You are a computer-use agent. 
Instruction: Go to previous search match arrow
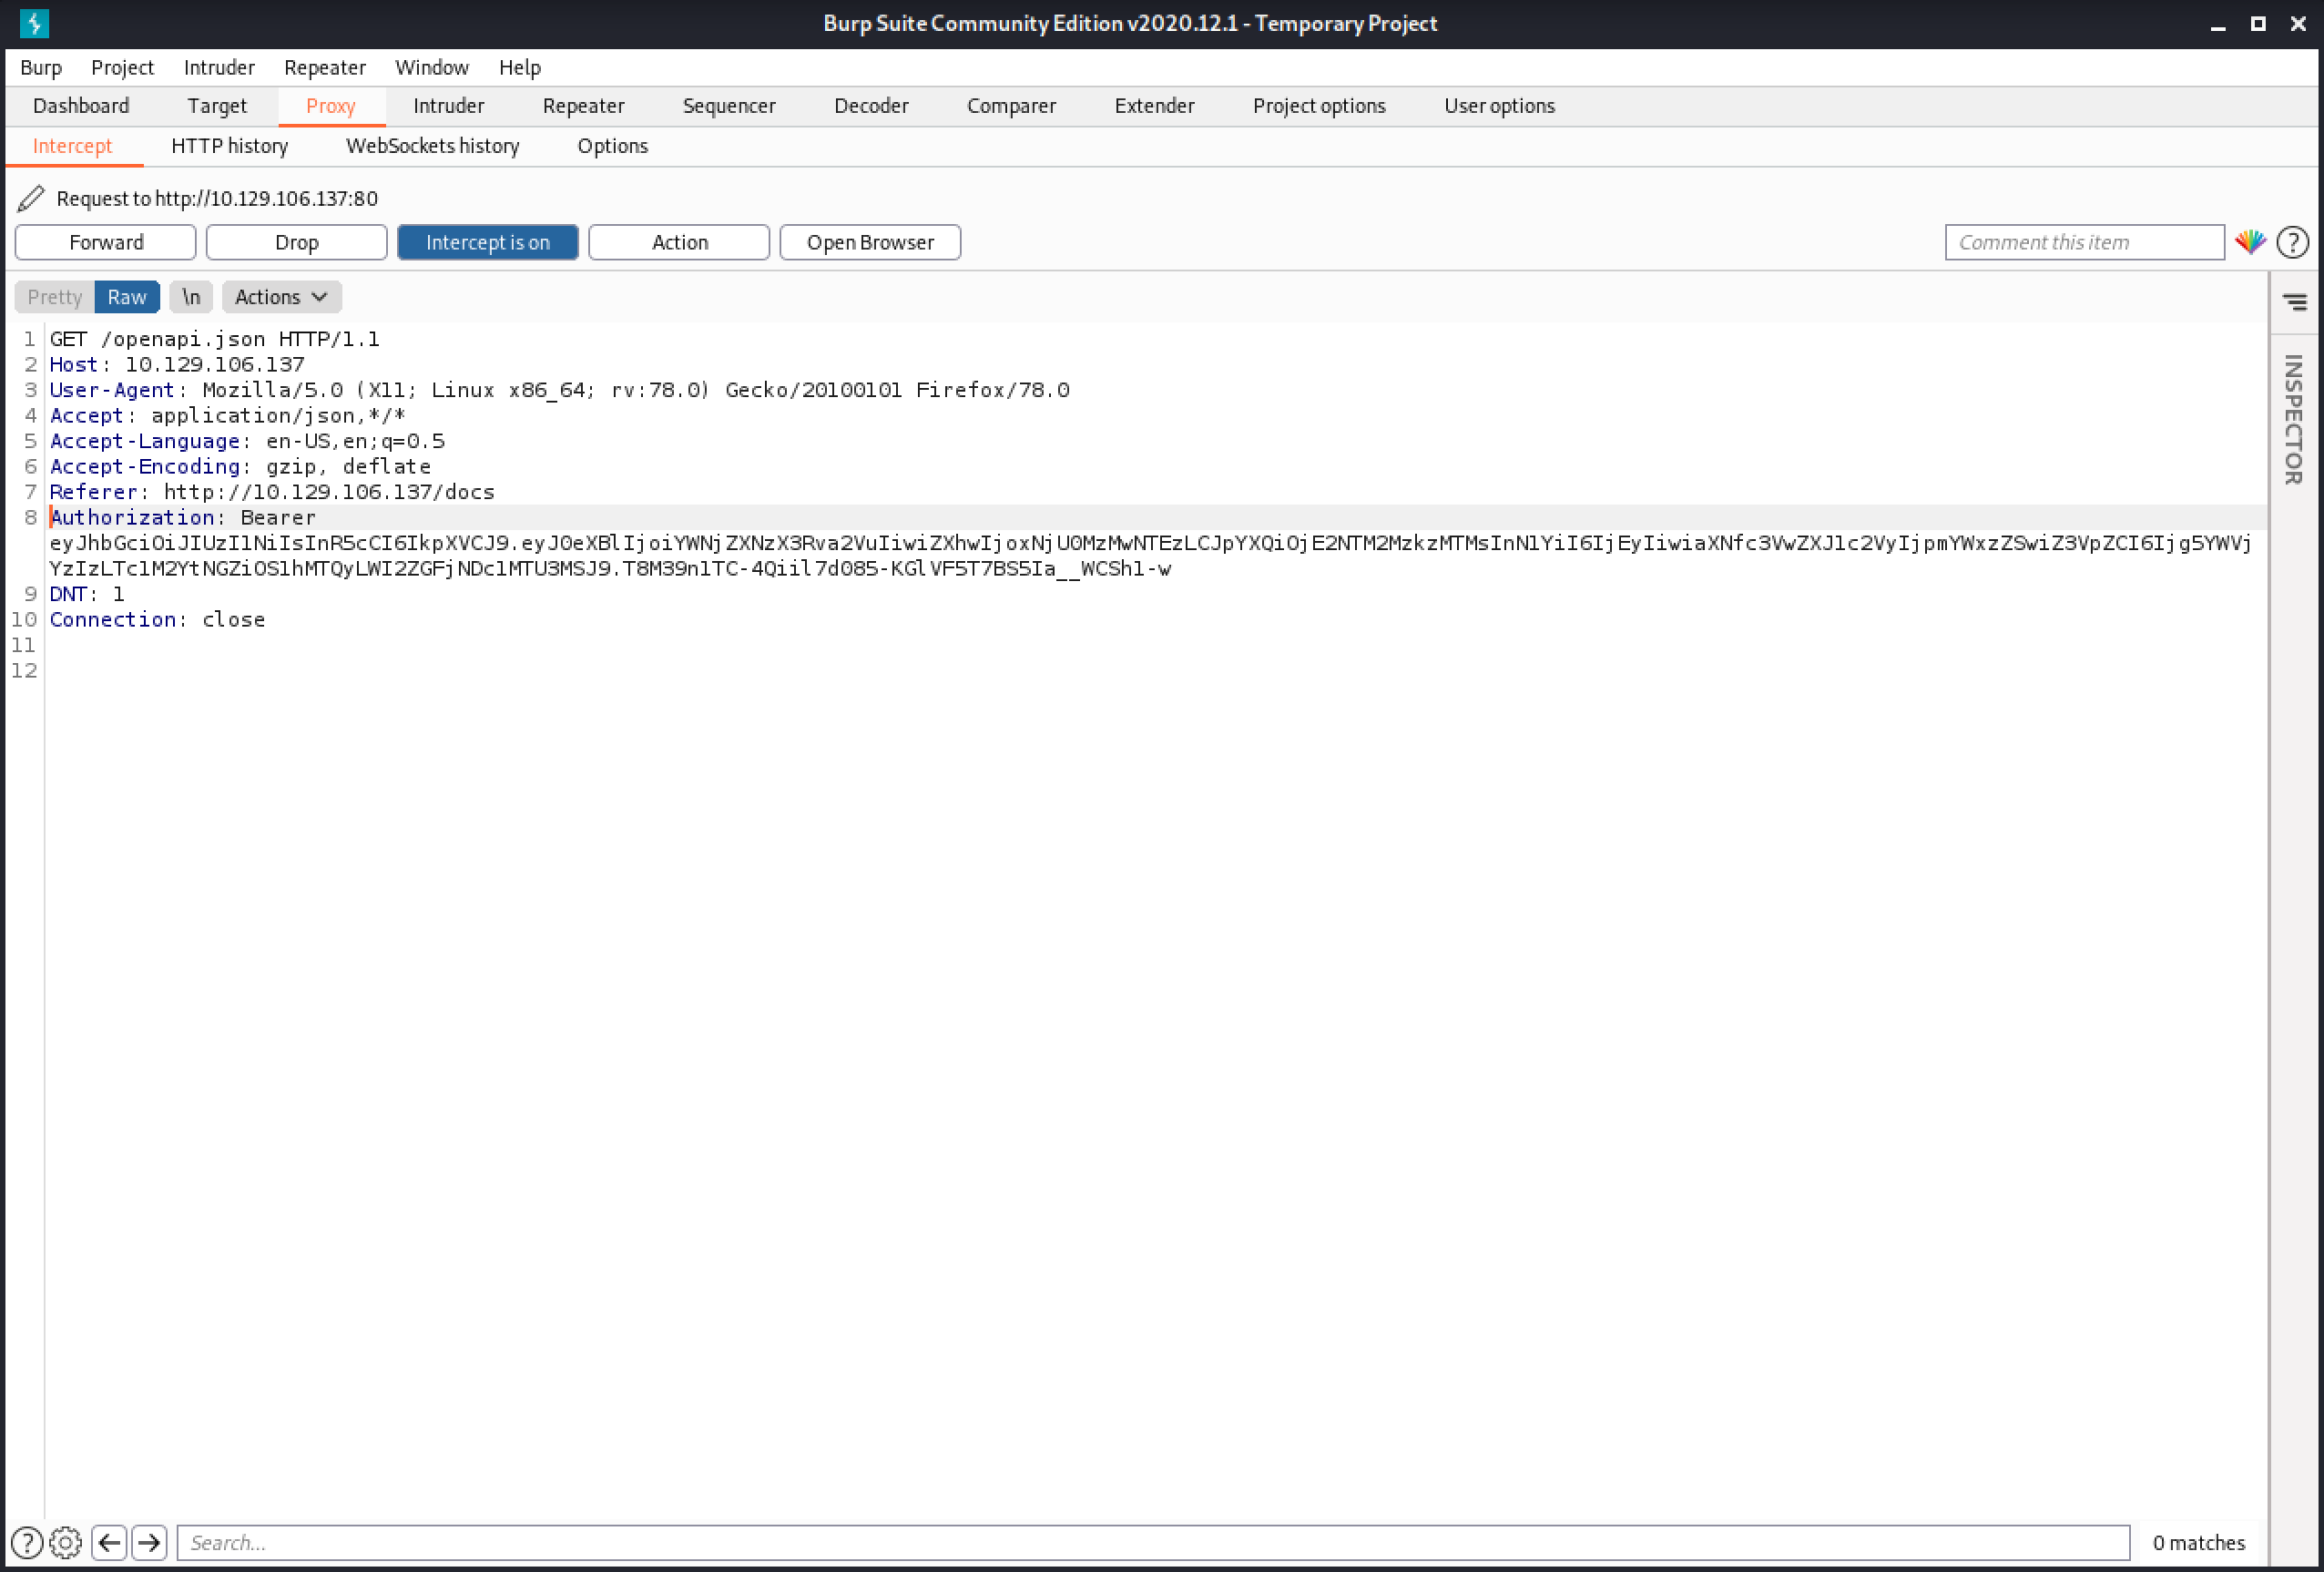(x=109, y=1543)
